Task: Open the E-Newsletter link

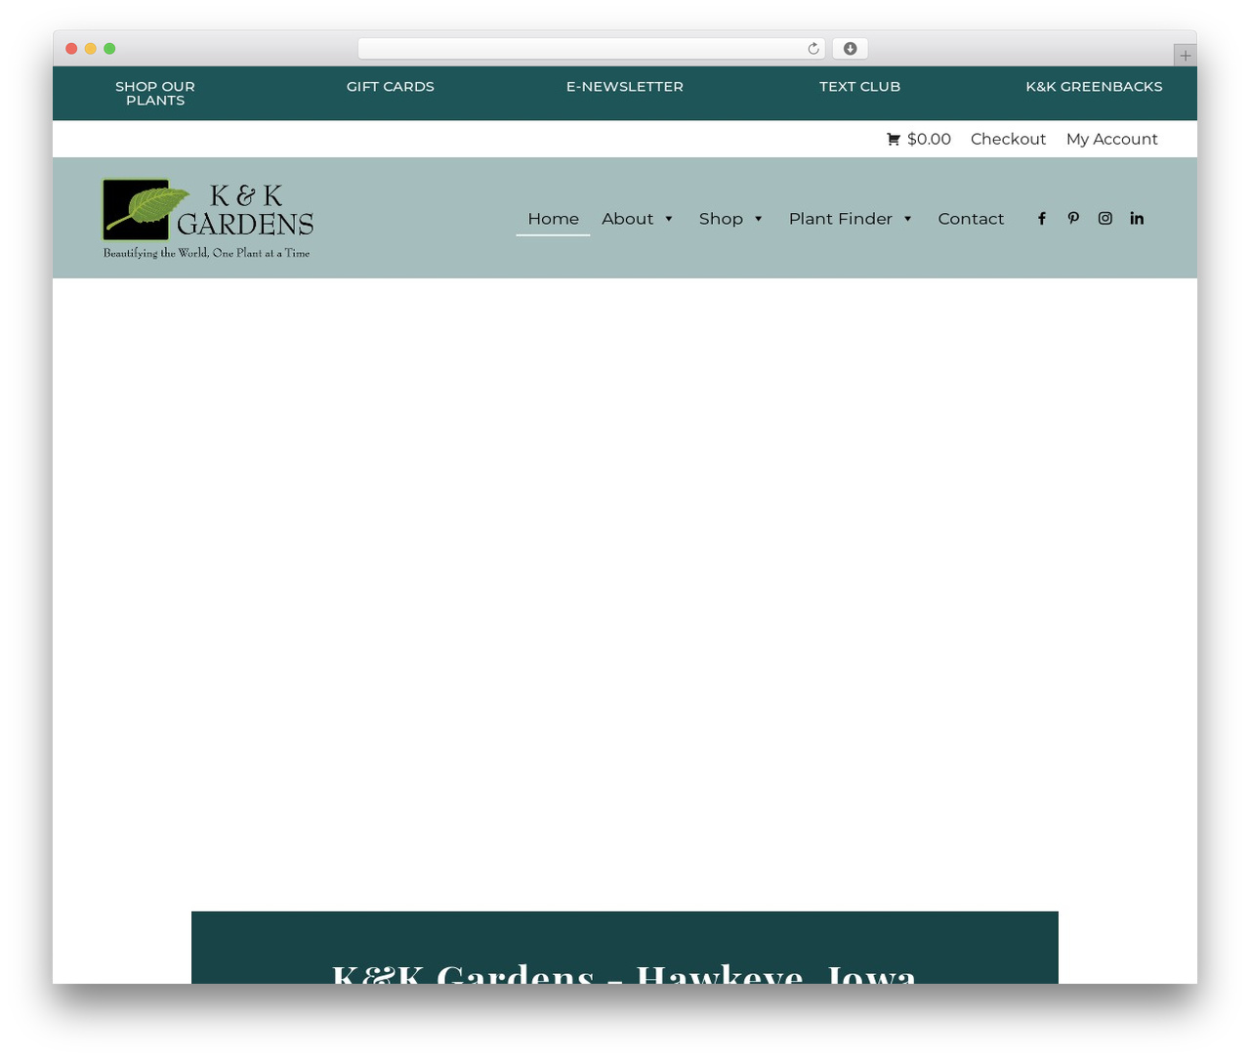Action: coord(625,87)
